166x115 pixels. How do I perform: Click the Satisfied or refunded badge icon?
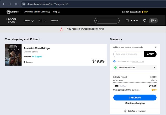pos(126,111)
